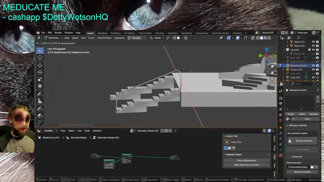Collapse the Active Tool panel

[225, 136]
